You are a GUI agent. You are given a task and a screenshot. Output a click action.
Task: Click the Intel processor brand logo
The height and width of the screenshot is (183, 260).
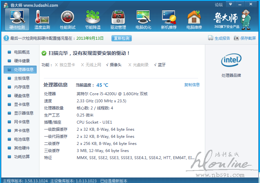[231, 60]
